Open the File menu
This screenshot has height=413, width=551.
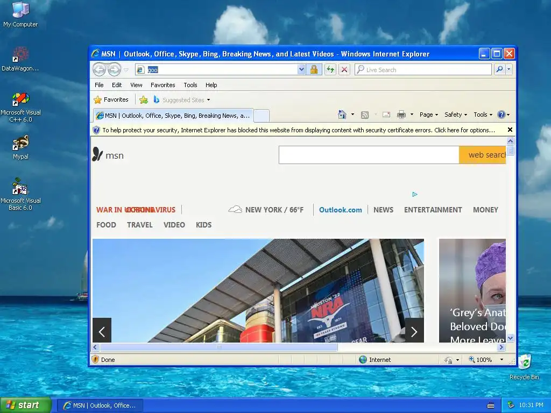99,85
